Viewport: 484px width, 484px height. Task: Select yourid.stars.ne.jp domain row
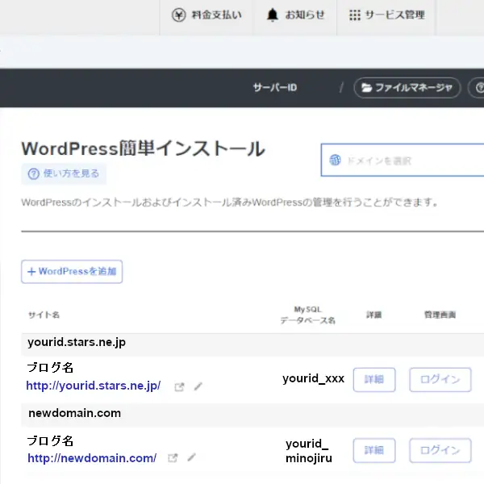pyautogui.click(x=252, y=344)
